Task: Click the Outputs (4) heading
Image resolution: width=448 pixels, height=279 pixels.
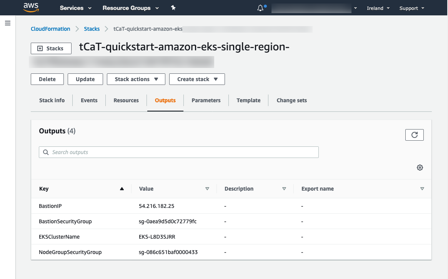Action: click(x=57, y=131)
